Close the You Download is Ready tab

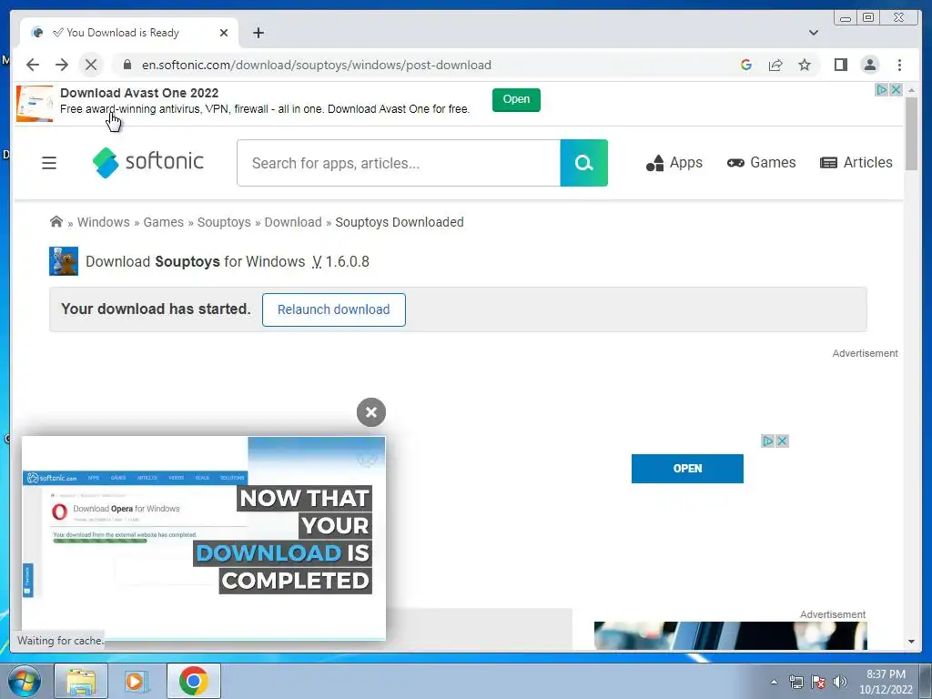point(224,33)
